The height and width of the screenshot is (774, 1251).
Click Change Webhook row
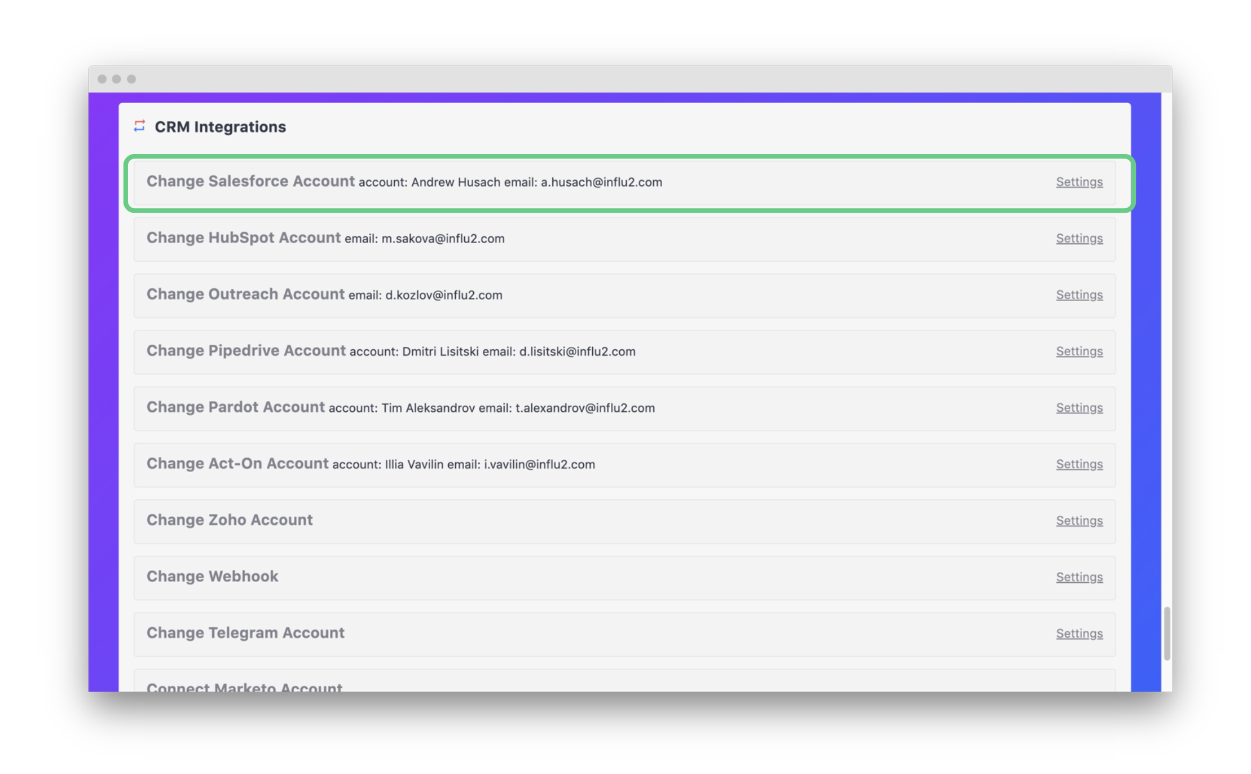(212, 577)
